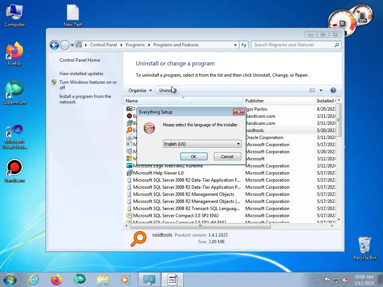This screenshot has height=287, width=383.
Task: Open the Computer desktop icon
Action: click(x=15, y=15)
